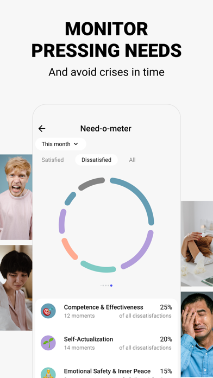213x378 pixels.
Task: Tap the Need-o-meter screen title
Action: tap(105, 129)
